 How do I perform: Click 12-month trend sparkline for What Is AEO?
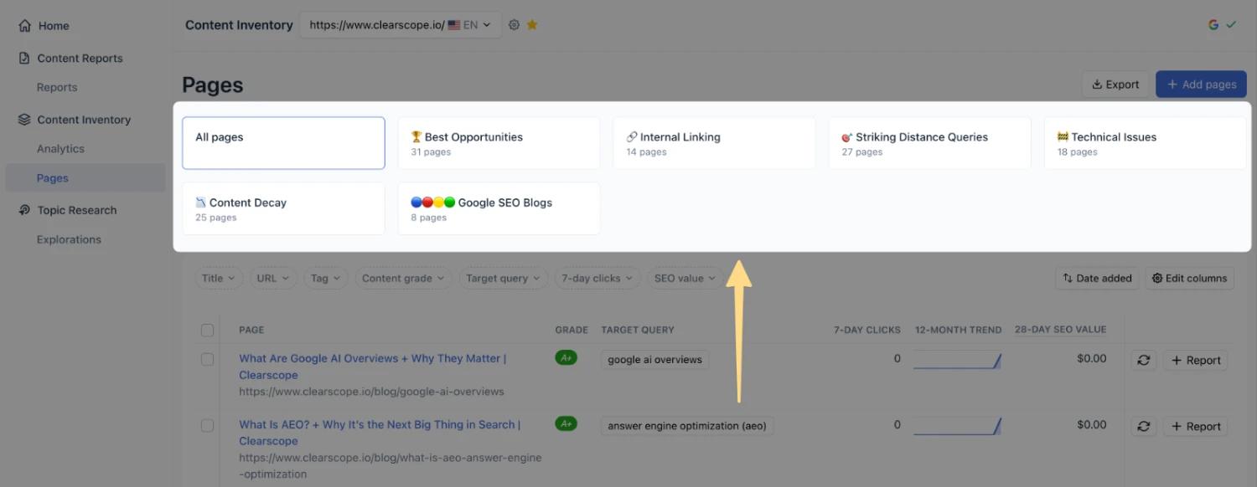957,426
